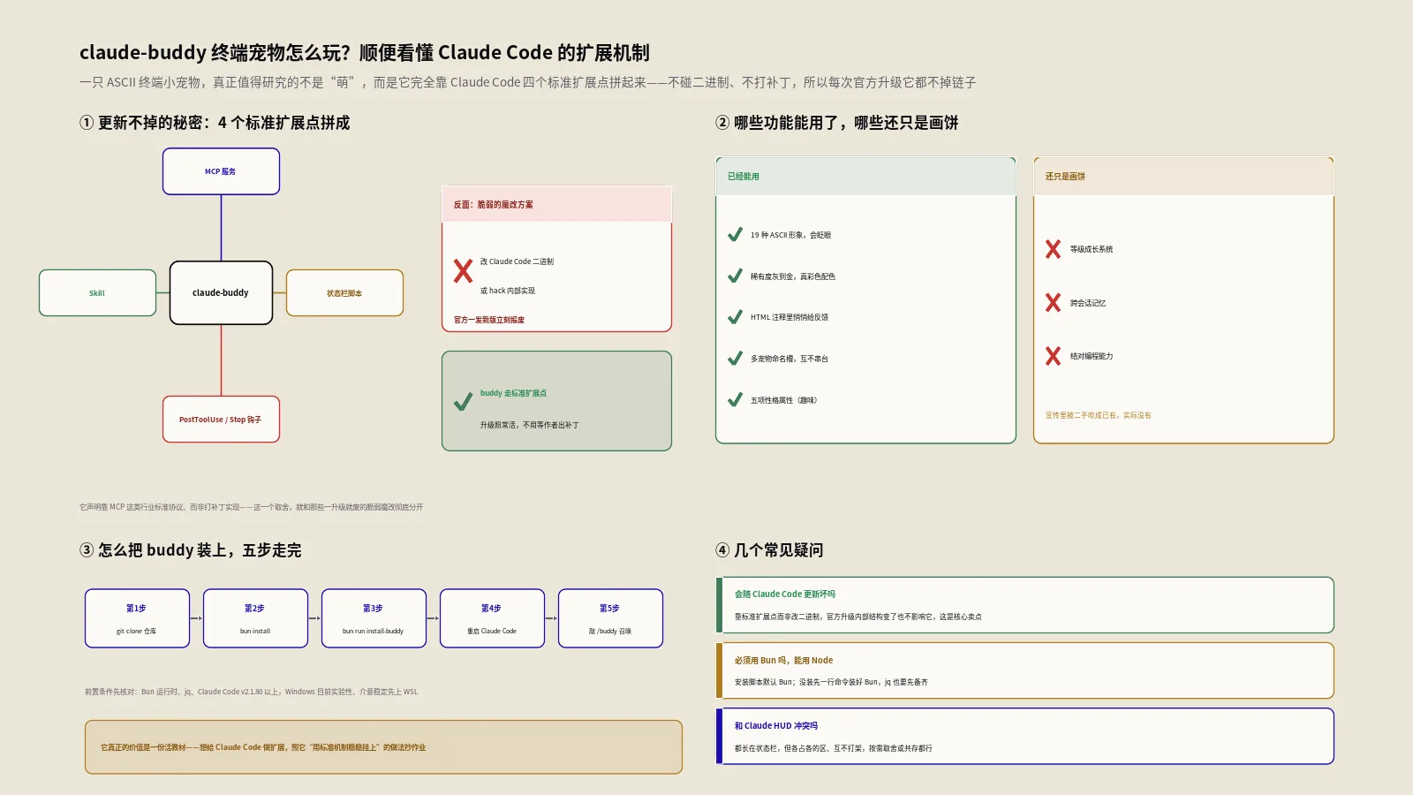
Task: Click the red X beside '结对编程能力'
Action: (1053, 356)
